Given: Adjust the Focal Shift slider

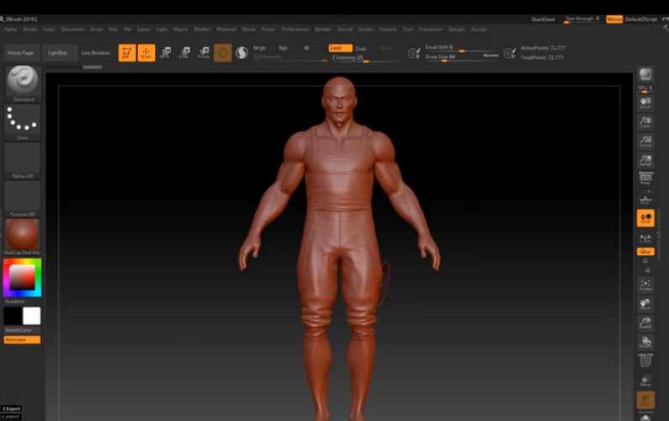Looking at the screenshot, I should pos(461,48).
